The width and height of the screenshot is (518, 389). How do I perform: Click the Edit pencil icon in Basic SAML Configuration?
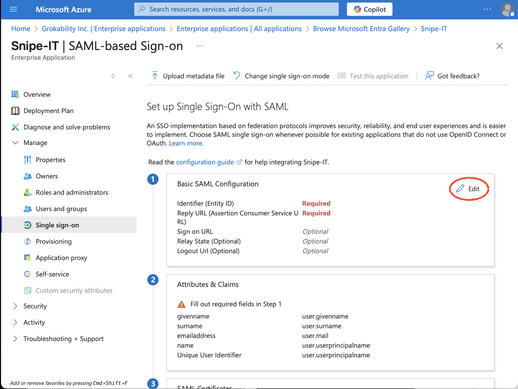(460, 189)
